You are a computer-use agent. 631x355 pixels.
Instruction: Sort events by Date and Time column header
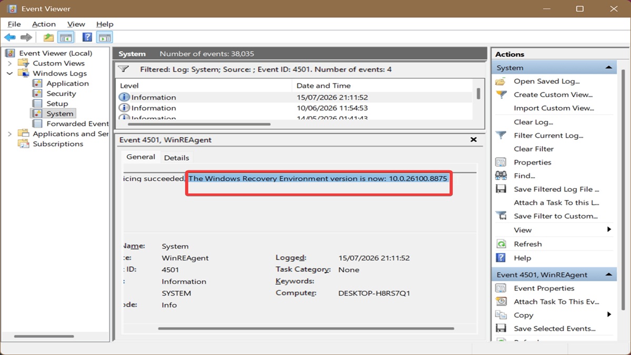[382, 86]
